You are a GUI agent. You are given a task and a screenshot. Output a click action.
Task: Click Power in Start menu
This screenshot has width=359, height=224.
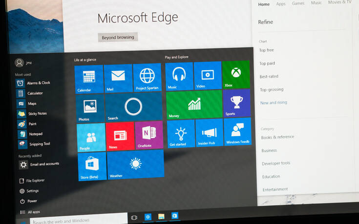pyautogui.click(x=29, y=201)
